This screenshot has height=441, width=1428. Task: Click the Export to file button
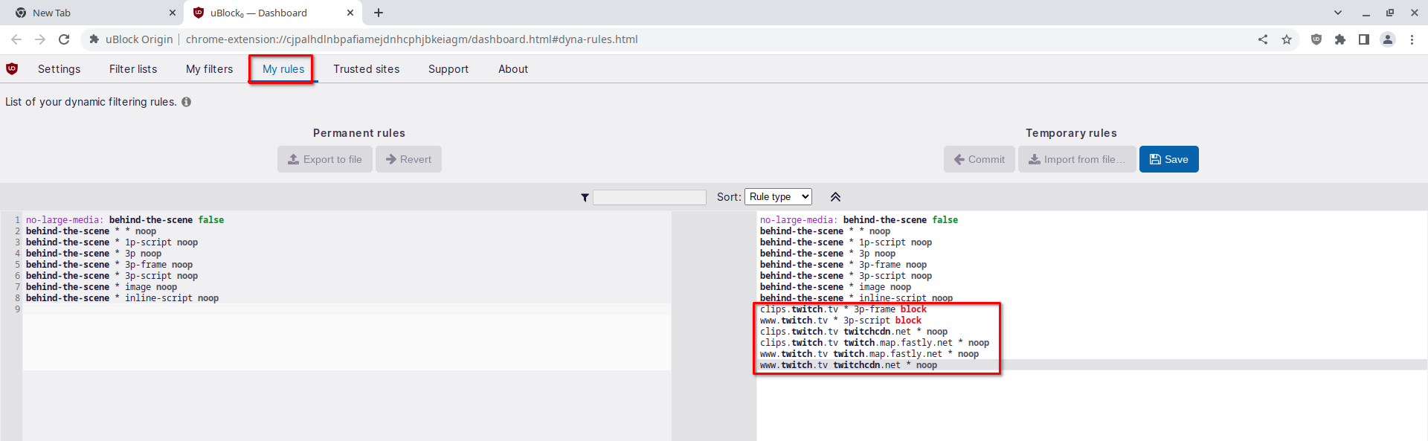[x=325, y=159]
